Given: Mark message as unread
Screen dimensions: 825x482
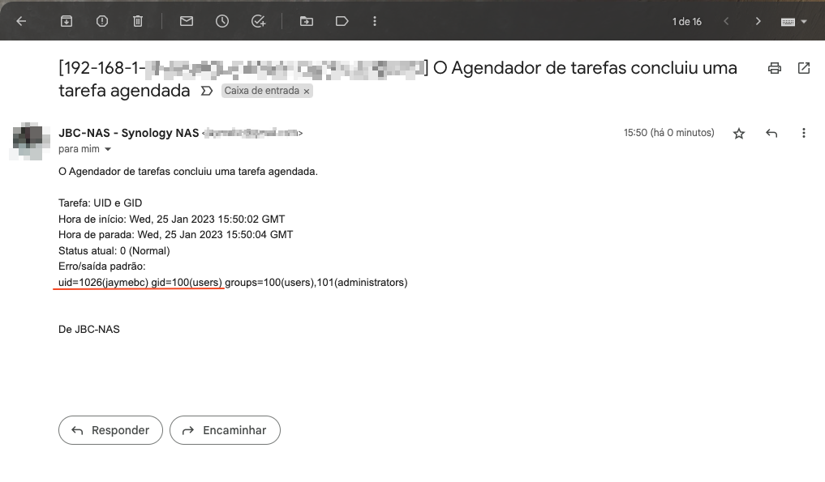Looking at the screenshot, I should click(187, 21).
